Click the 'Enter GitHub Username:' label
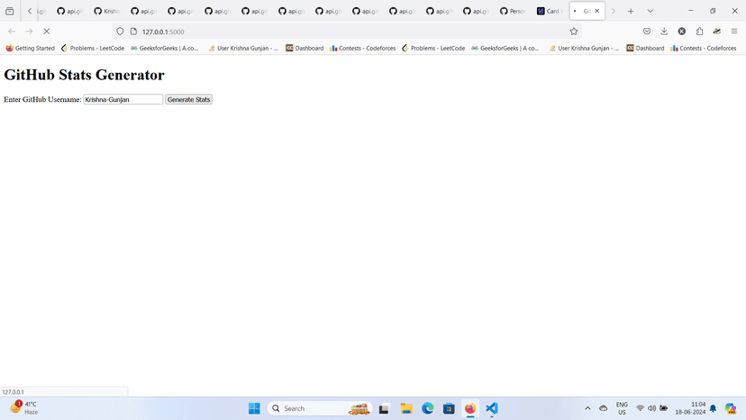Screen dimensions: 746x420 tap(43, 99)
